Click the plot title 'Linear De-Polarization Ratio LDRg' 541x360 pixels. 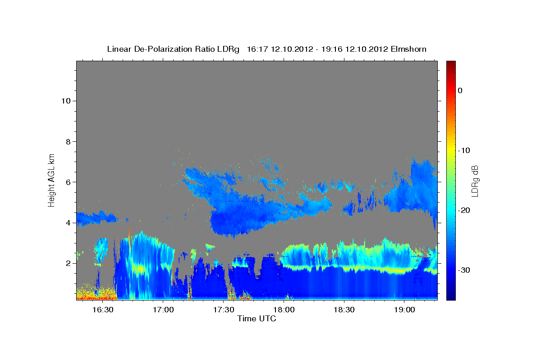click(x=173, y=49)
